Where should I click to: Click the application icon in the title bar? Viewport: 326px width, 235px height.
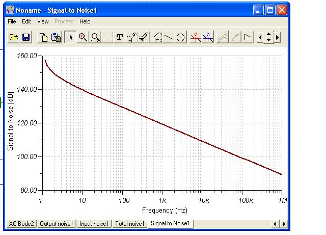pos(10,10)
